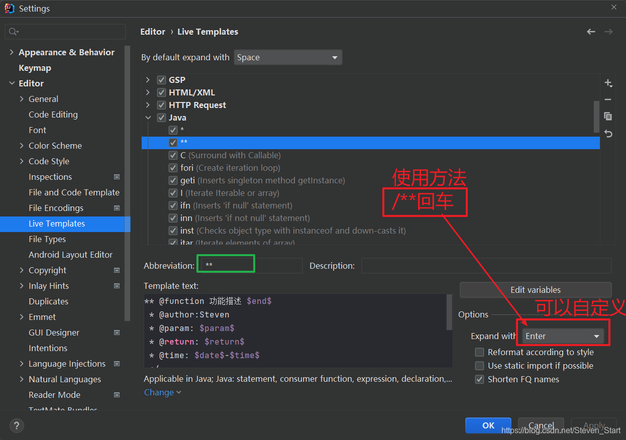Click project-level icon beside GUI Designer

coord(117,333)
